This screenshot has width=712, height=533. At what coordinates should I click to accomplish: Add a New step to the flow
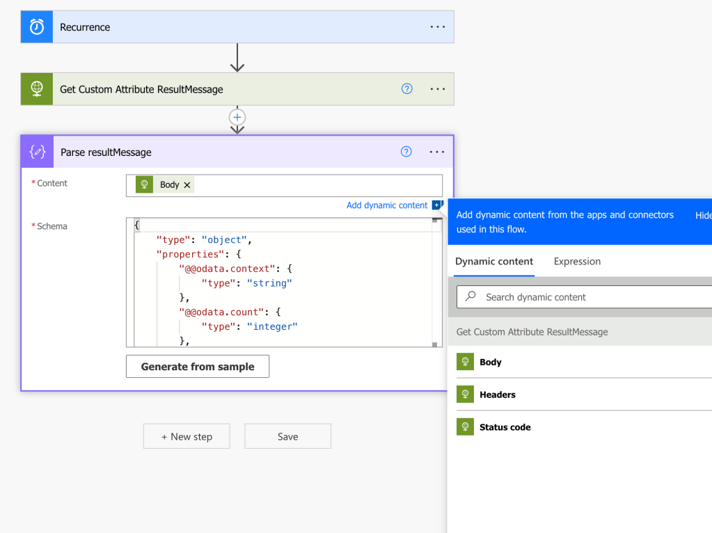click(187, 436)
